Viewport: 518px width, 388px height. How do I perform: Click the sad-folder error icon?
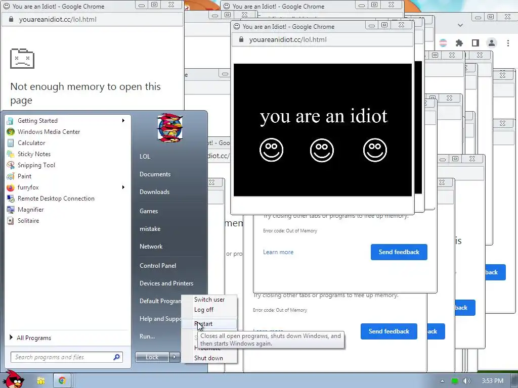click(x=22, y=59)
